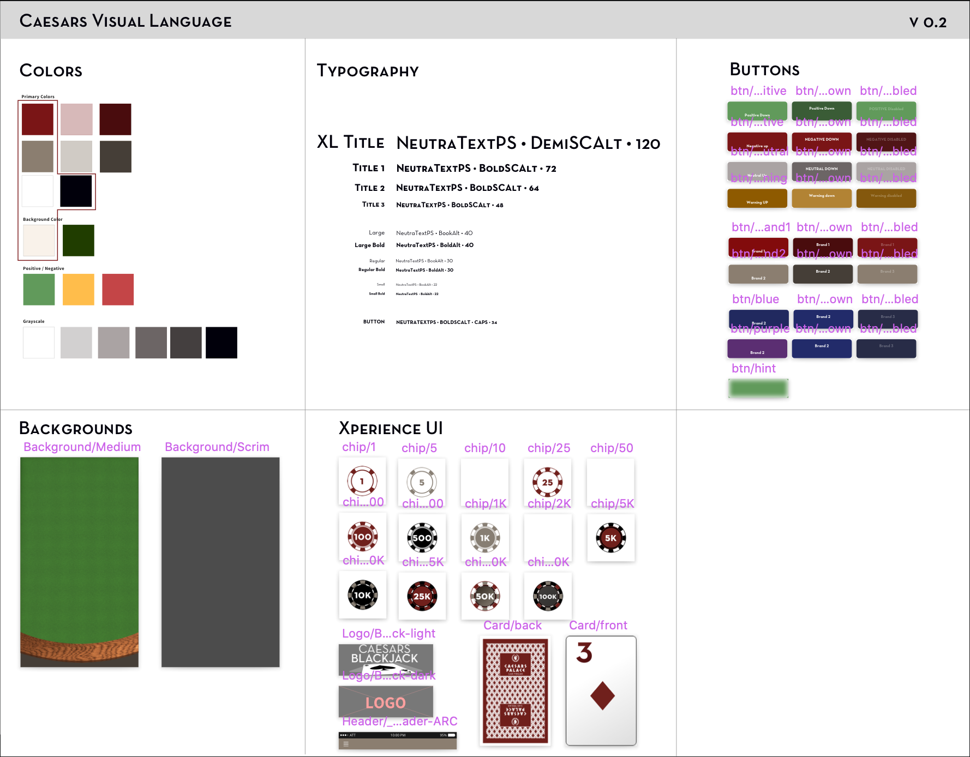
Task: Select the 1K poker chip
Action: click(485, 538)
